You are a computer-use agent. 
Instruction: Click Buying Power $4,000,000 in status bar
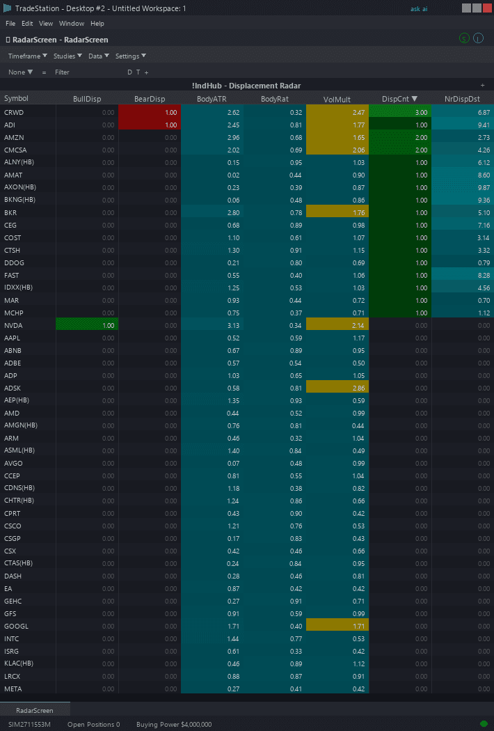(174, 725)
